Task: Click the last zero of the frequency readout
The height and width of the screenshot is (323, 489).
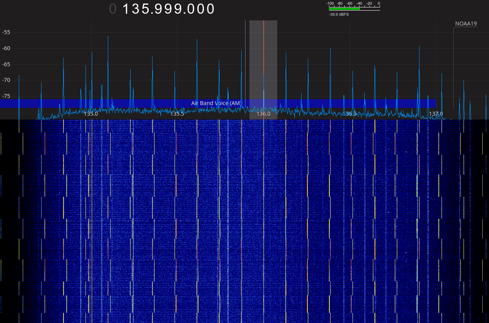Action: tap(211, 9)
